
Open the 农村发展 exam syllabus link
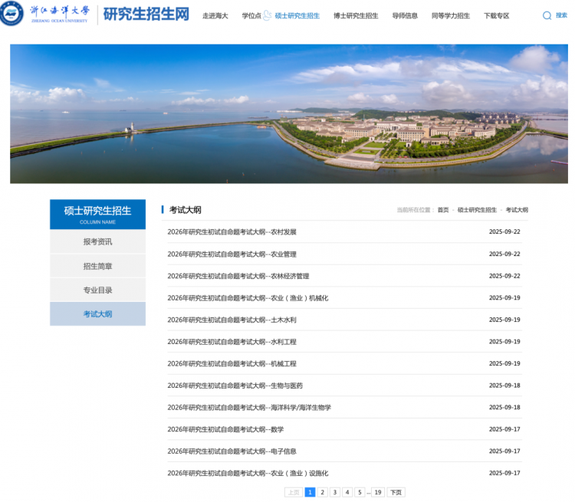pos(232,231)
